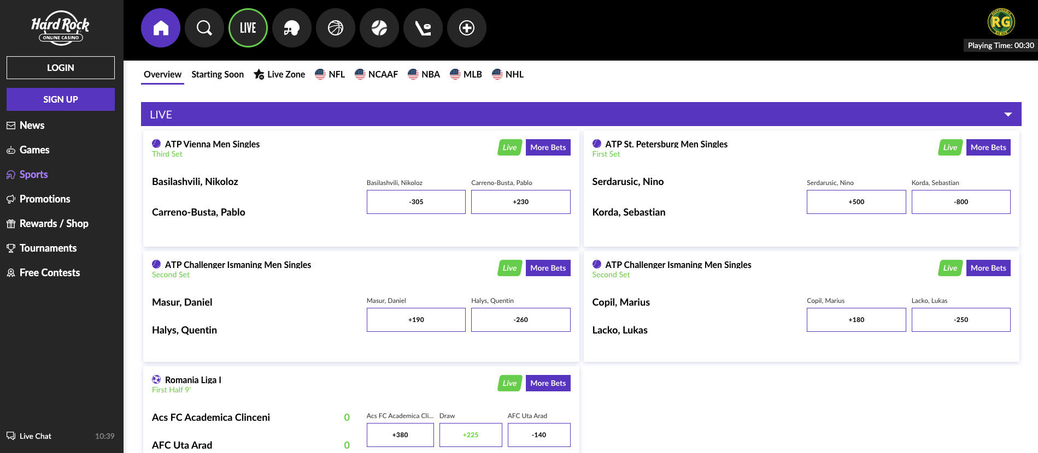The height and width of the screenshot is (453, 1038).
Task: Click ATP Vienna Men Singles title
Action: [212, 144]
